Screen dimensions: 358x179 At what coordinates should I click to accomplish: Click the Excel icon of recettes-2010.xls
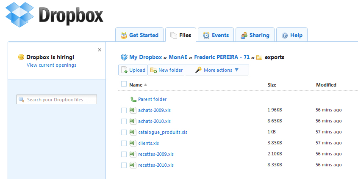(133, 165)
